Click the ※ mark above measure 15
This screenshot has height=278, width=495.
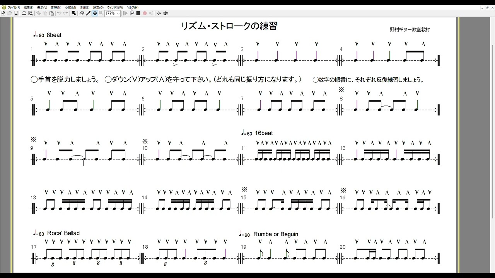pos(244,189)
